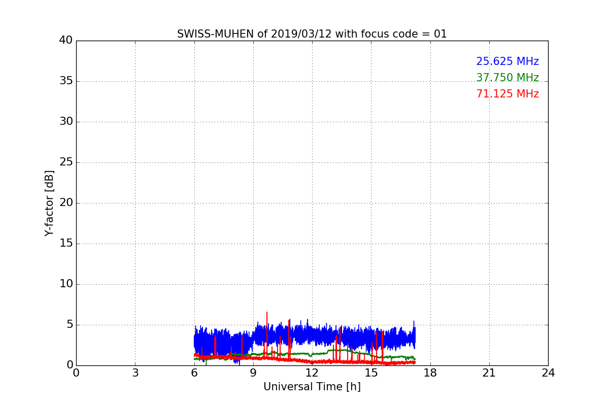Select the 37.750 MHz legend label
The height and width of the screenshot is (406, 609).
(507, 78)
